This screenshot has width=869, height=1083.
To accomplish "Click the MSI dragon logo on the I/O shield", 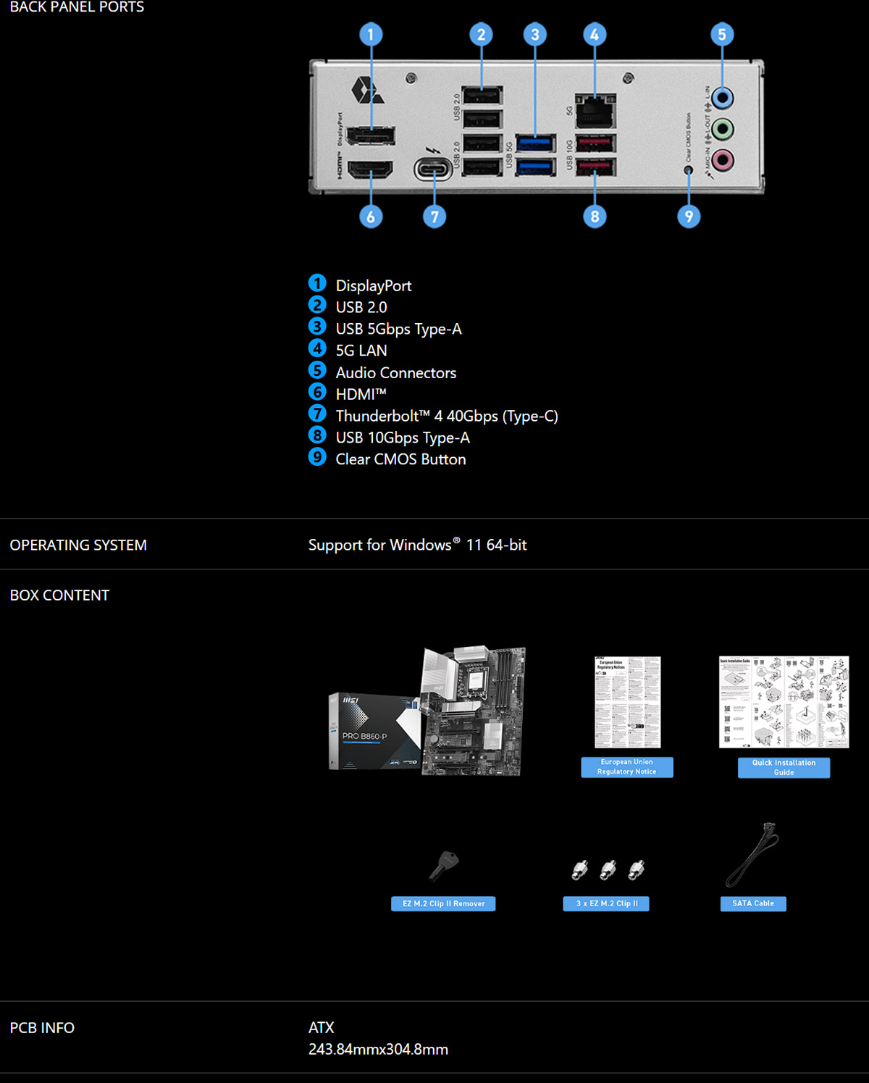I will point(367,91).
